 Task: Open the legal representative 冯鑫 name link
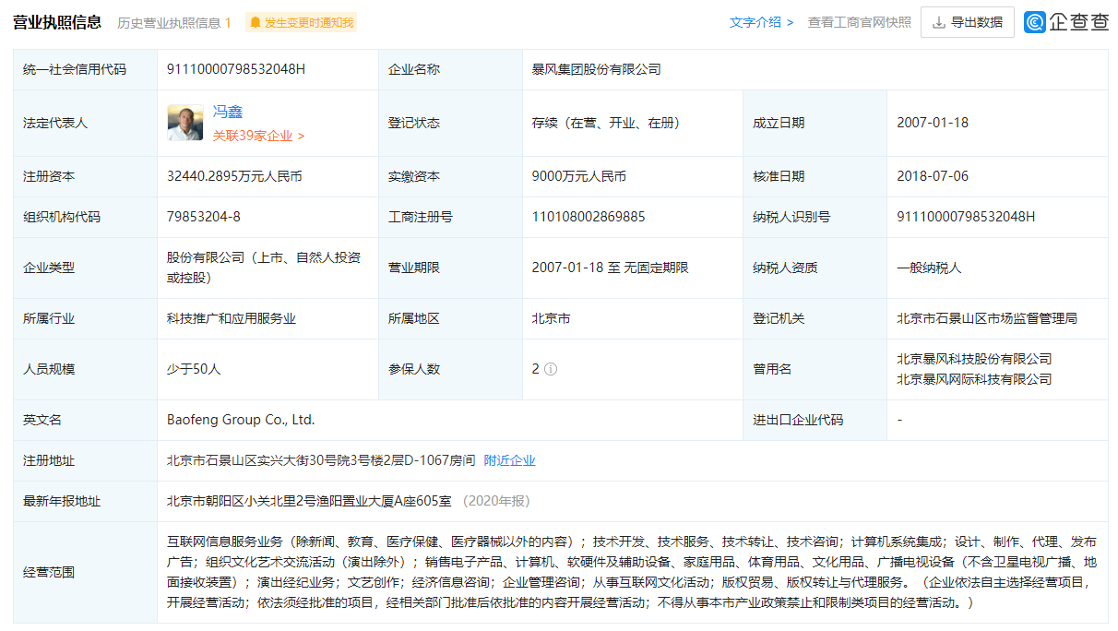click(x=228, y=112)
